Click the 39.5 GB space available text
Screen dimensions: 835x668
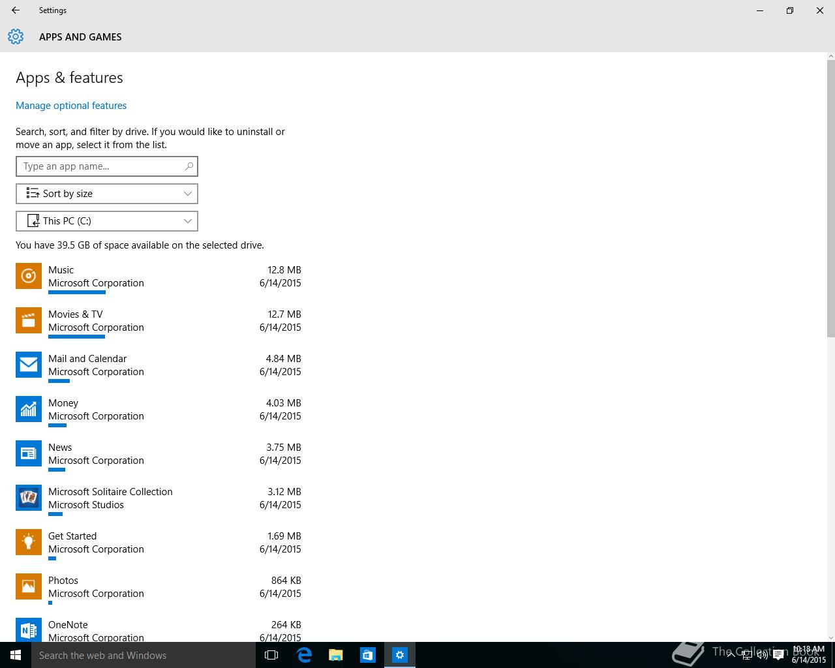pyautogui.click(x=140, y=246)
